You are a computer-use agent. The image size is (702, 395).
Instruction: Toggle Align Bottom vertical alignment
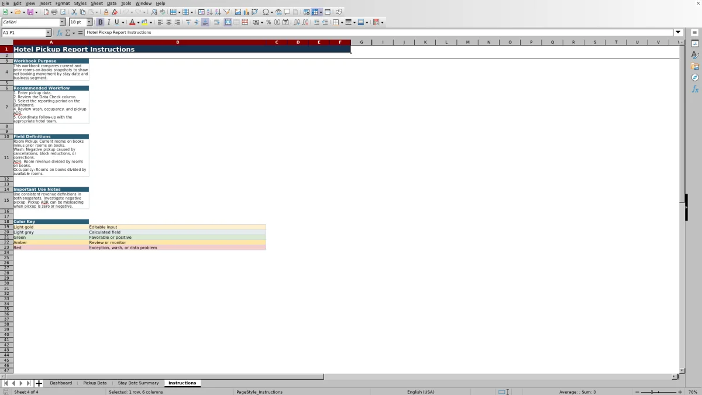[x=205, y=22]
